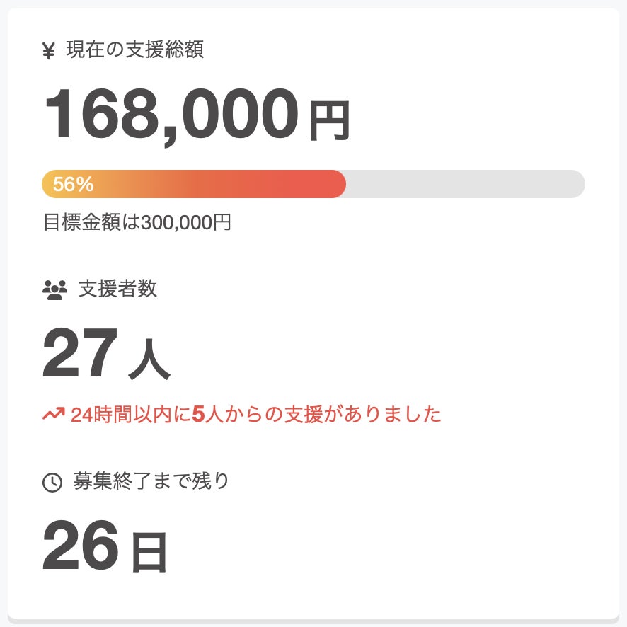Screen dimensions: 627x627
Task: Click the red trending-up arrow icon
Action: [53, 414]
